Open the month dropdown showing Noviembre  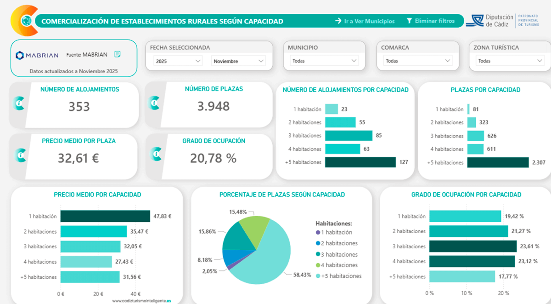238,61
